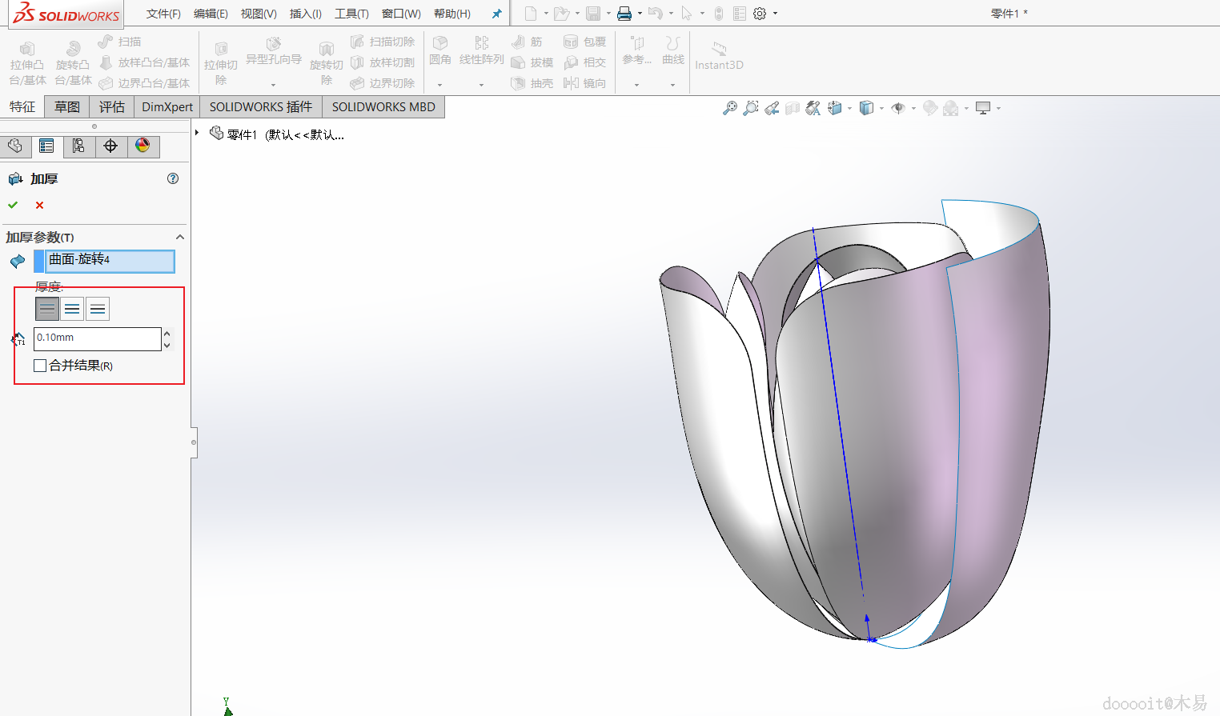This screenshot has width=1220, height=716.
Task: Cancel thicken with red X
Action: (x=39, y=206)
